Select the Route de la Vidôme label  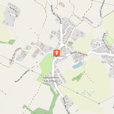coord(106,42)
